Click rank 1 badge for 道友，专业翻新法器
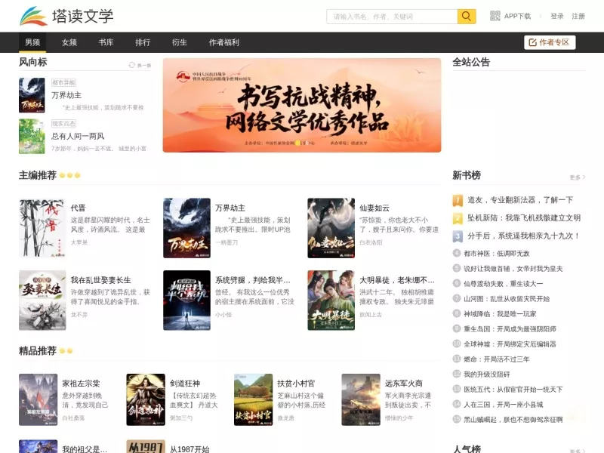 [458, 200]
